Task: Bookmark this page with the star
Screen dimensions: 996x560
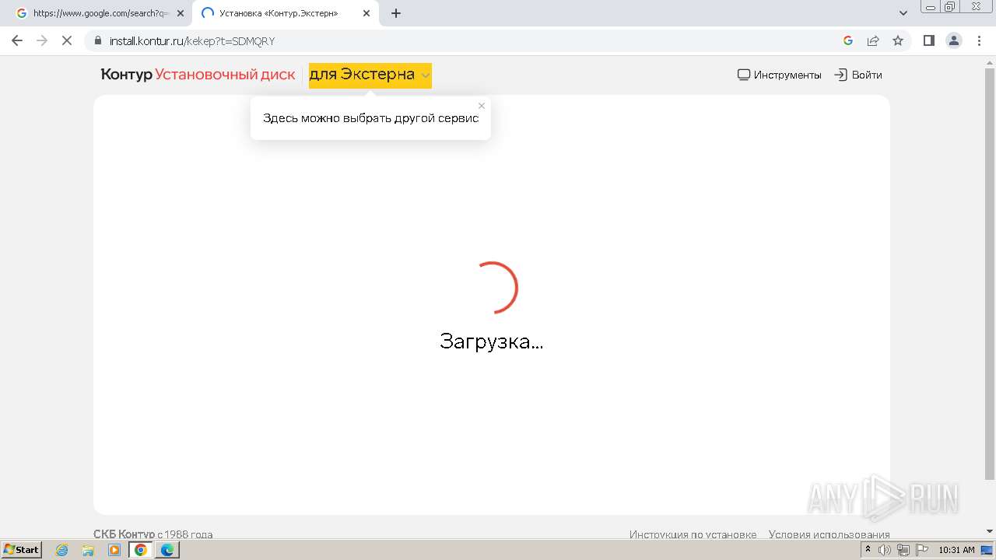Action: [898, 40]
